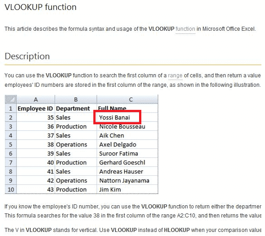Open the 'range' glossary link
The height and width of the screenshot is (236, 265).
pyautogui.click(x=175, y=76)
